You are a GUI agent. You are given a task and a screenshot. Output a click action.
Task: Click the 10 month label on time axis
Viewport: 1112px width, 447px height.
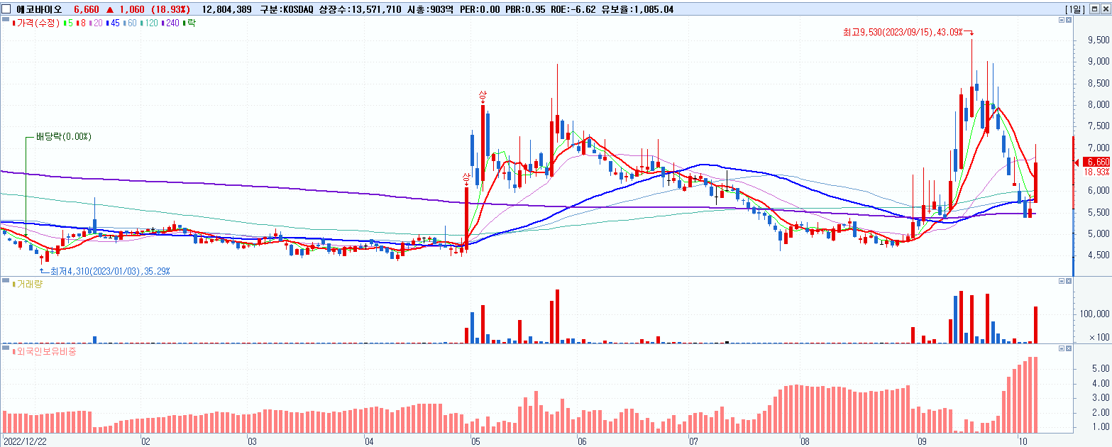point(1023,441)
